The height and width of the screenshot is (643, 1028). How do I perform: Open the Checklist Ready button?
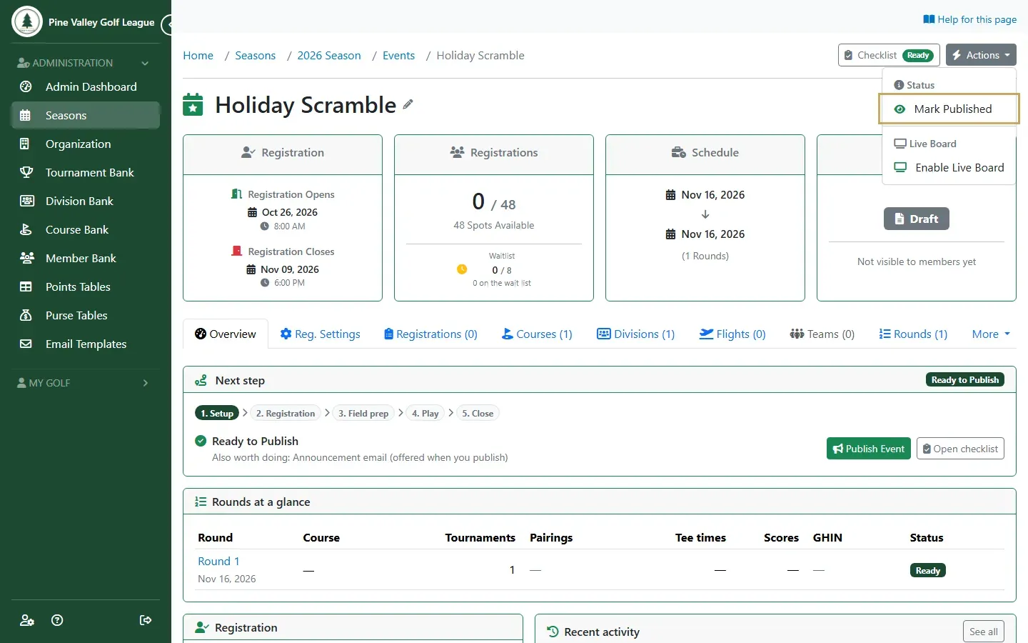coord(889,55)
